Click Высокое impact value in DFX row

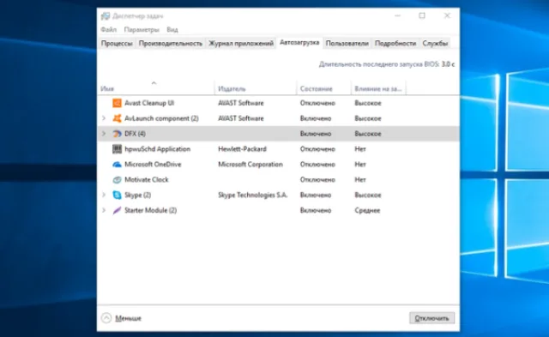coord(368,134)
